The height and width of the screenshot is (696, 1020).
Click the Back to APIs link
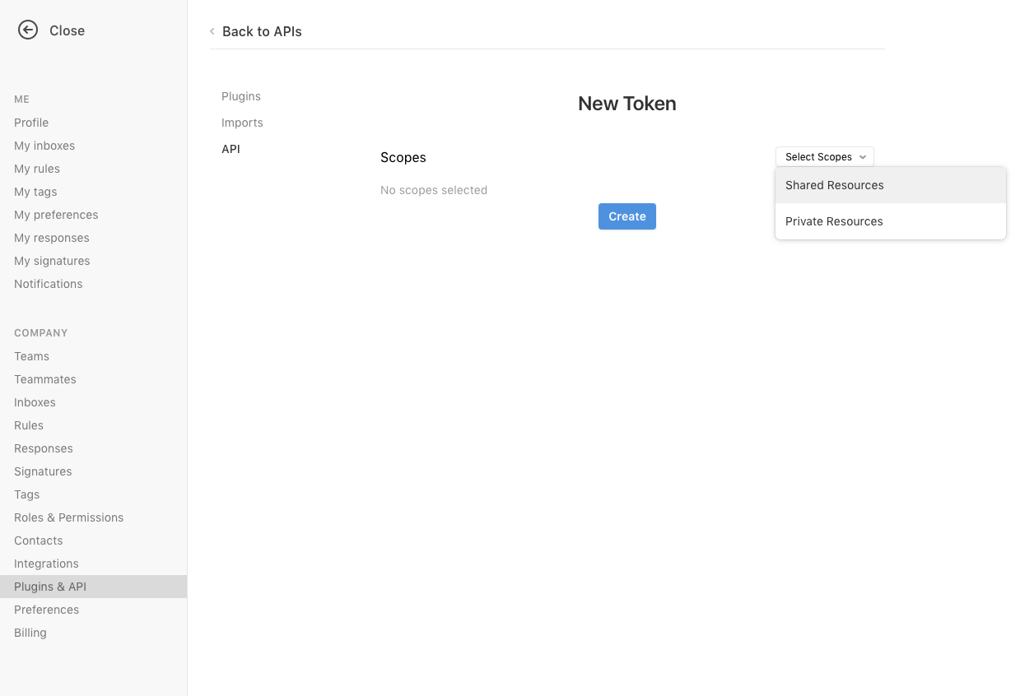(x=262, y=31)
